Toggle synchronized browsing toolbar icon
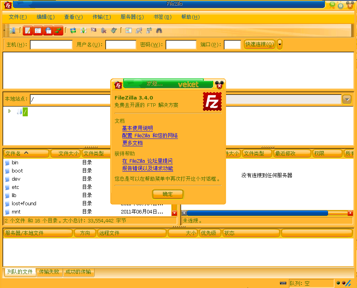 149,30
